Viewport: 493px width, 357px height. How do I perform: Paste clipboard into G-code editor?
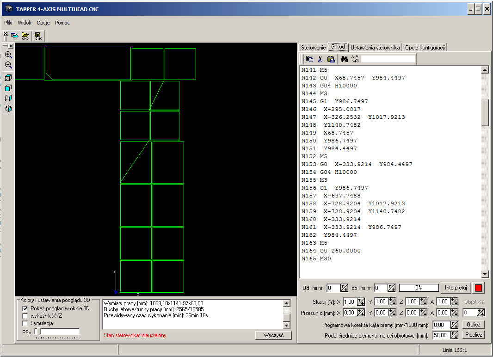coord(331,59)
